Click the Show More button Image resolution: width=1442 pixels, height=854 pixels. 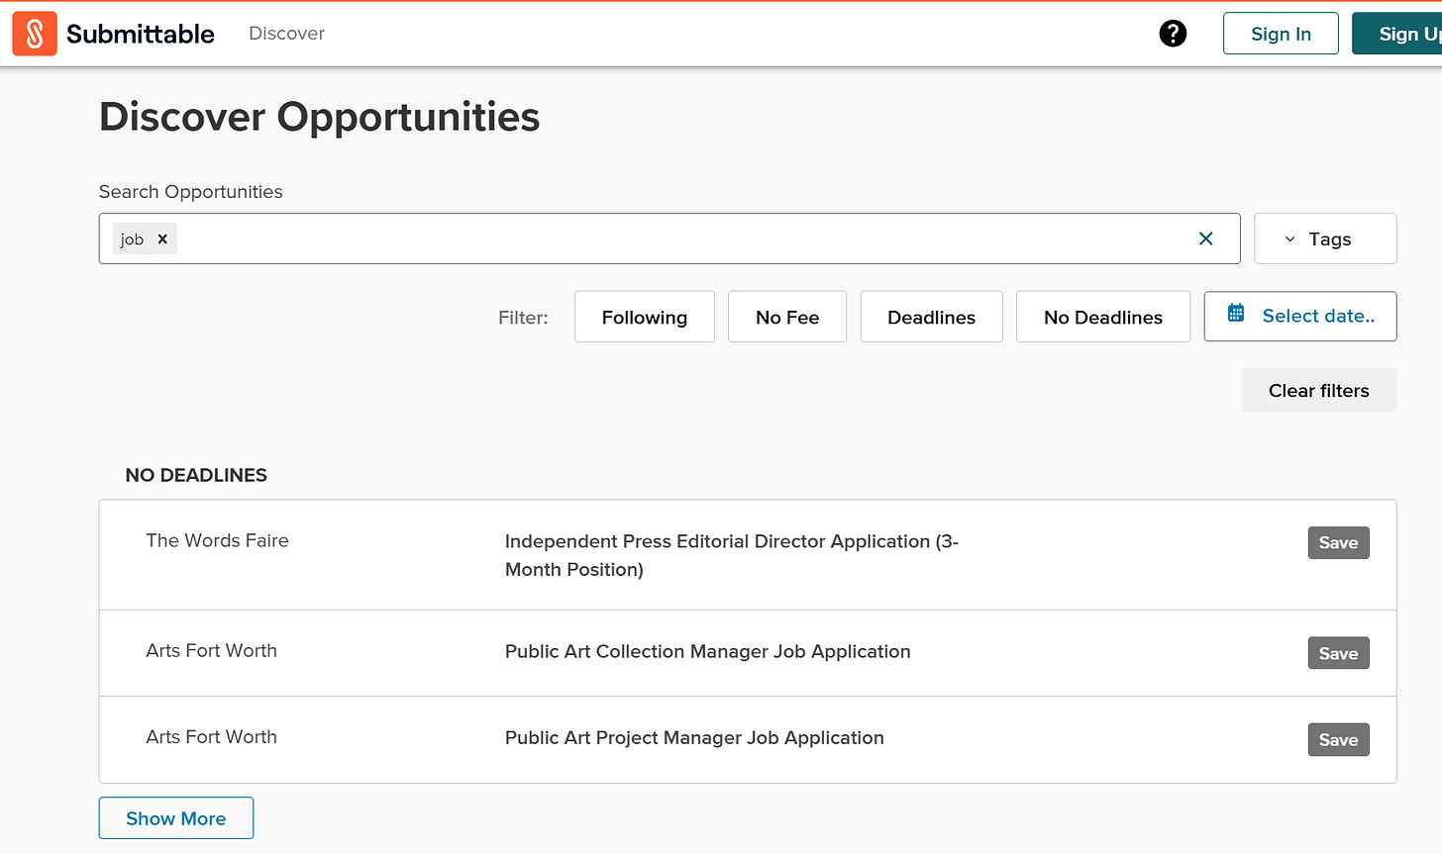176,818
